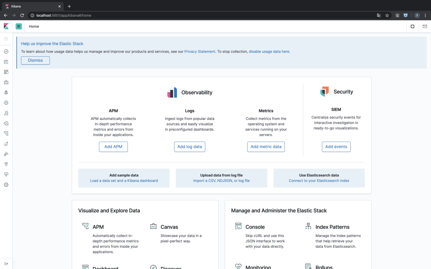This screenshot has width=431, height=269.
Task: Click 'Use Elasticsearch data' title text
Action: 319,175
